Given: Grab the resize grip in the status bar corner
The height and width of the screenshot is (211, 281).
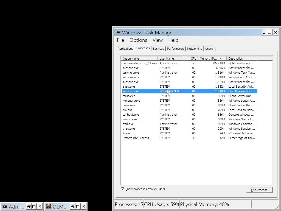Looking at the screenshot, I should pyautogui.click(x=277, y=207).
